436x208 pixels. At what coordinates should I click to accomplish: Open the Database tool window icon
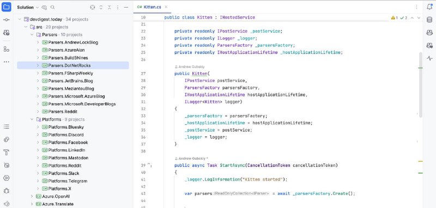tap(429, 20)
